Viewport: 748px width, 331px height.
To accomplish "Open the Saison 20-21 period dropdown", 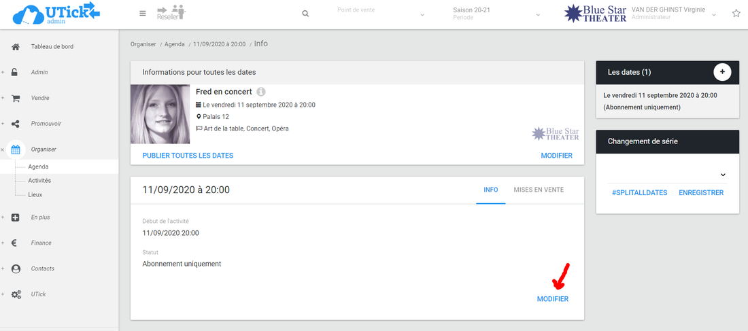I will [x=496, y=14].
